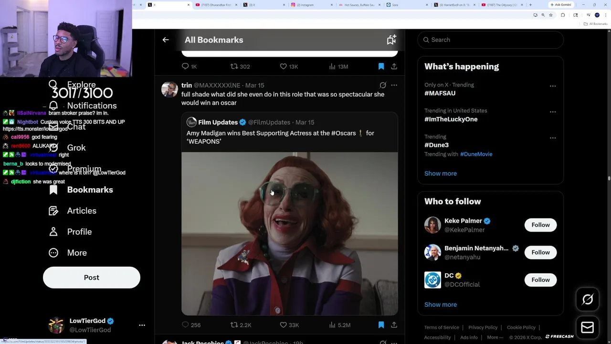Share trin's tweet
The image size is (611, 344).
[394, 325]
